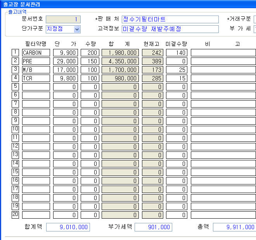The width and height of the screenshot is (256, 240).
Task: Click the total 1,700,000 cell
Action: click(120, 70)
